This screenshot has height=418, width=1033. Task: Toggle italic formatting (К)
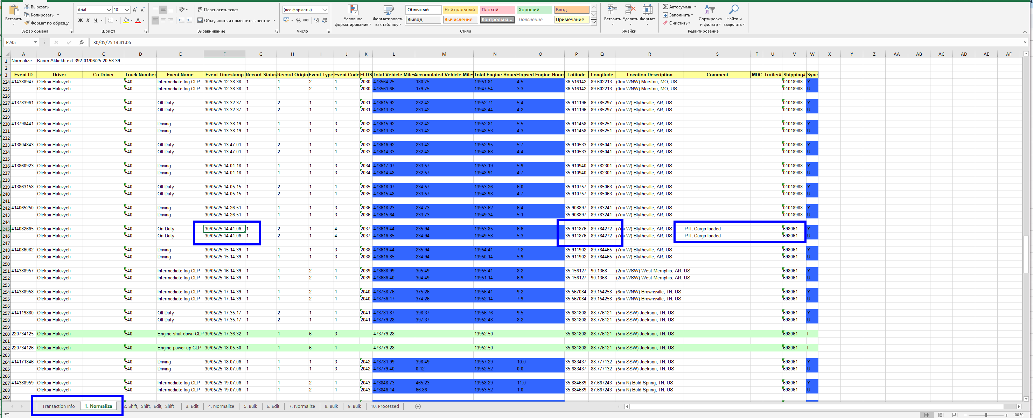[88, 20]
